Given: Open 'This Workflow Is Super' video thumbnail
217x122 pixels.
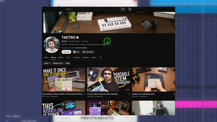Looking at the screenshot, I should (x=64, y=108).
